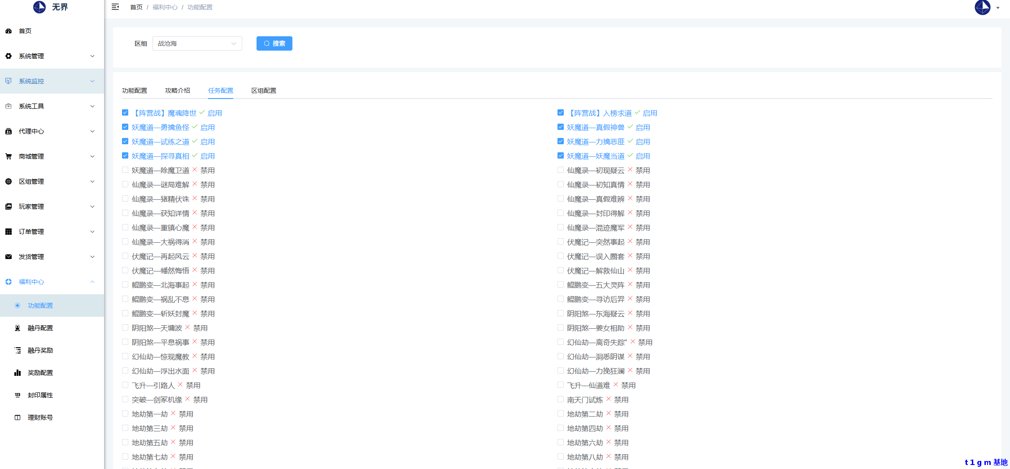
Task: Click the sidebar collapse hamburger icon
Action: coord(115,7)
